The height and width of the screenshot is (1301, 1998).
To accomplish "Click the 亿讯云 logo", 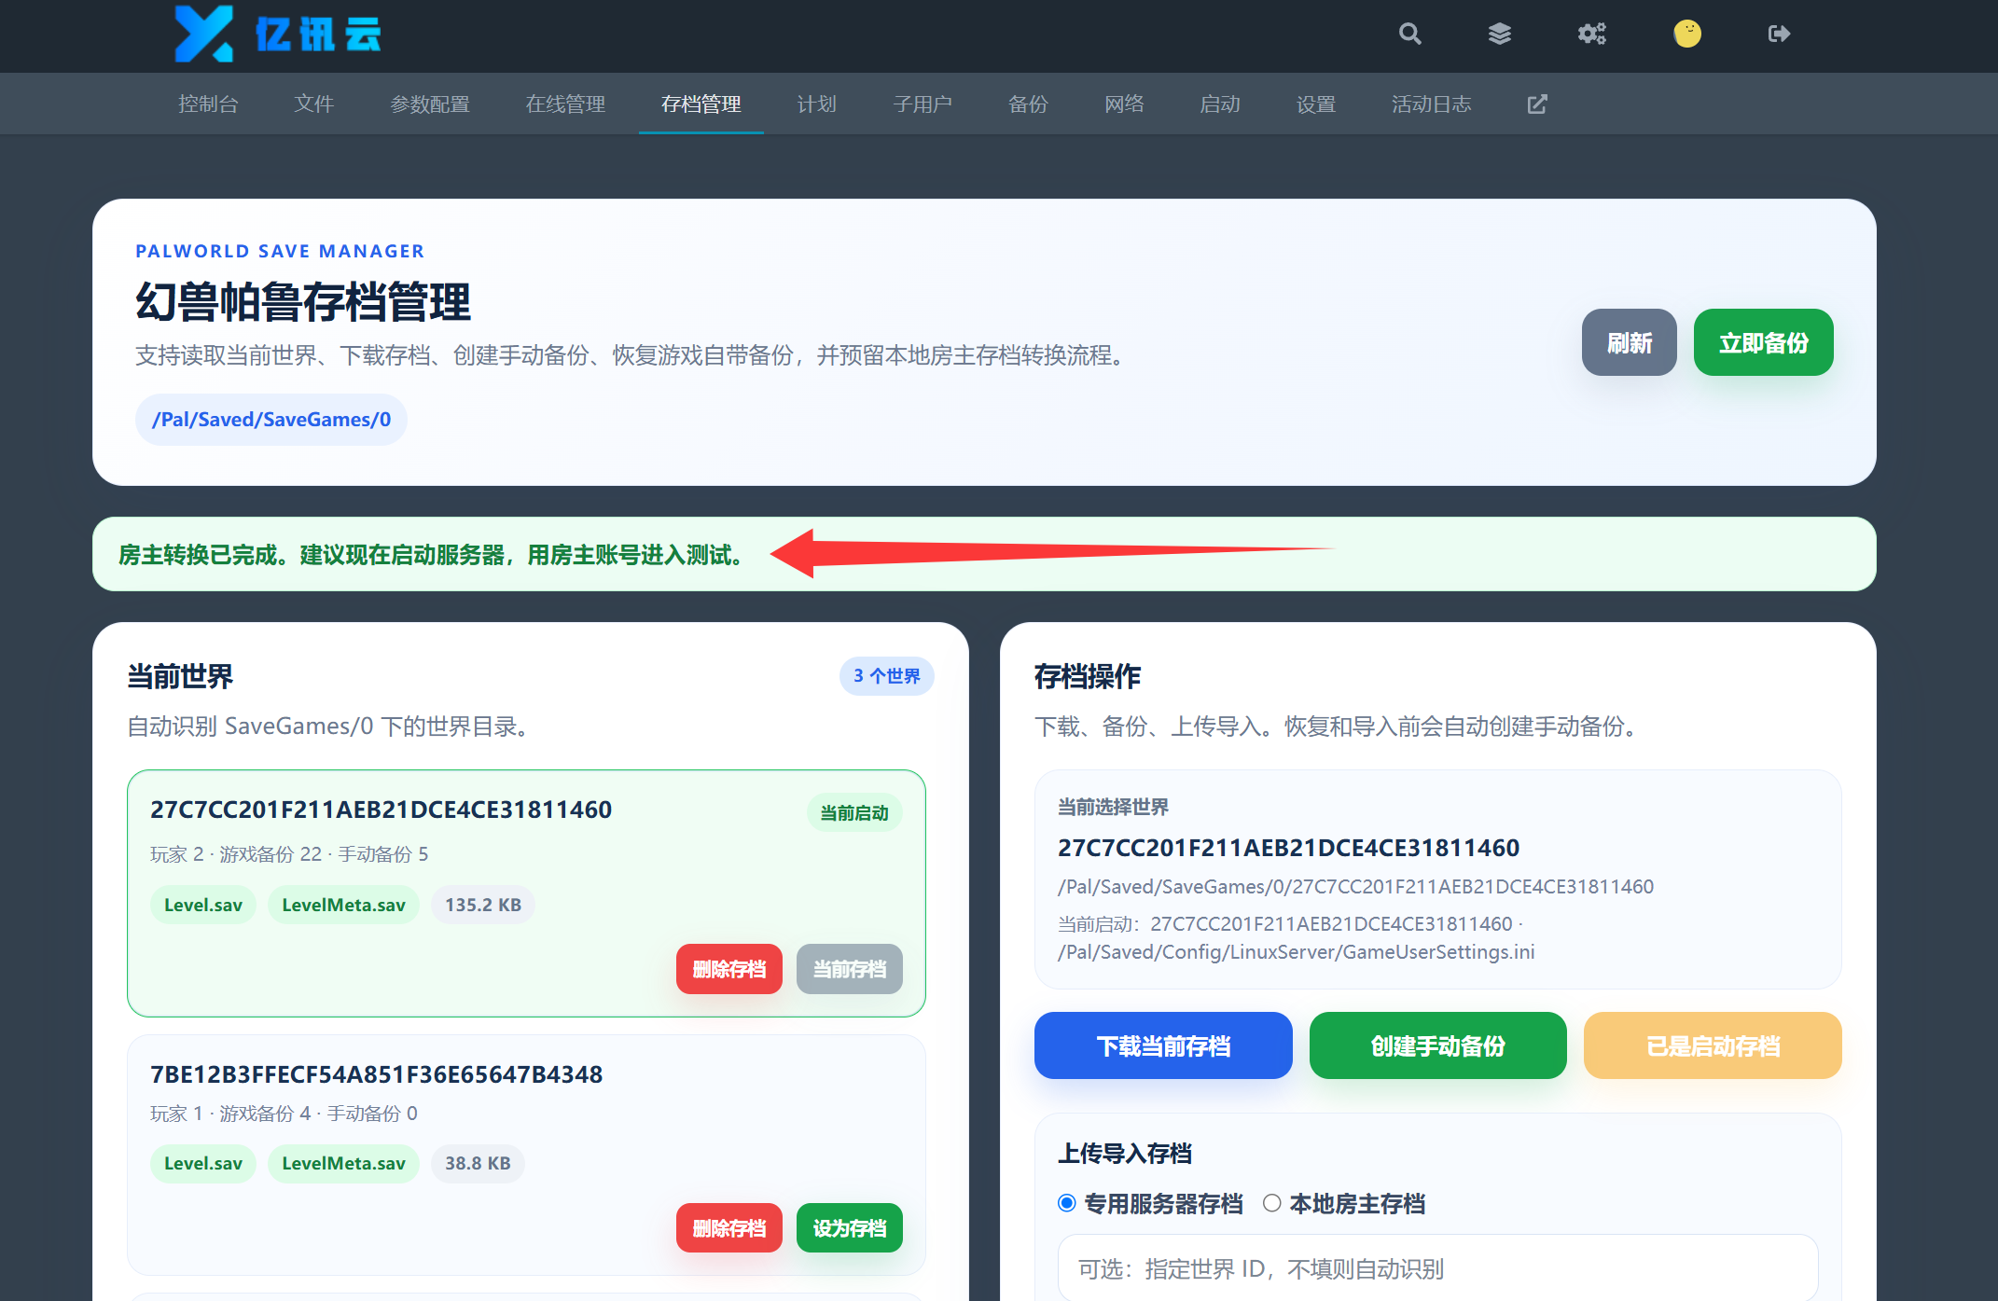I will [278, 35].
